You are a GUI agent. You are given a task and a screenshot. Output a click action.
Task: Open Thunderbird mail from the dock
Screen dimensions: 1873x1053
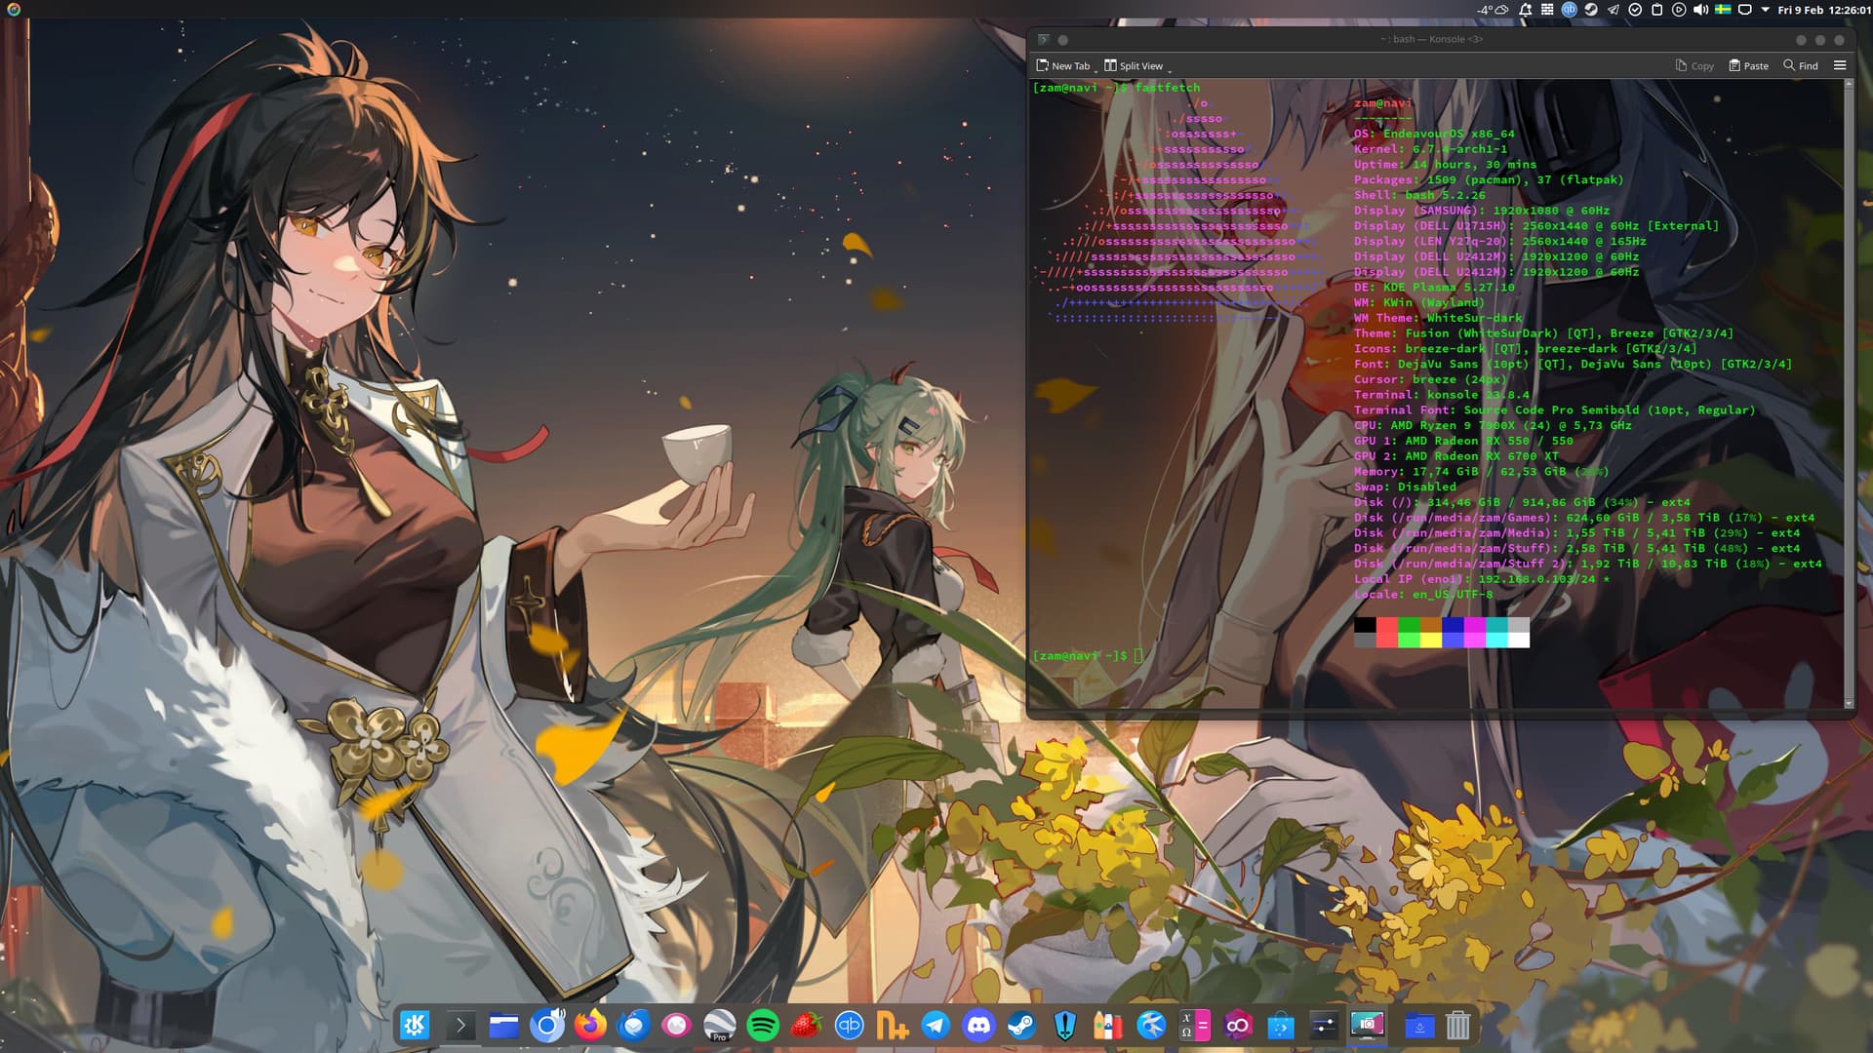click(x=634, y=1026)
